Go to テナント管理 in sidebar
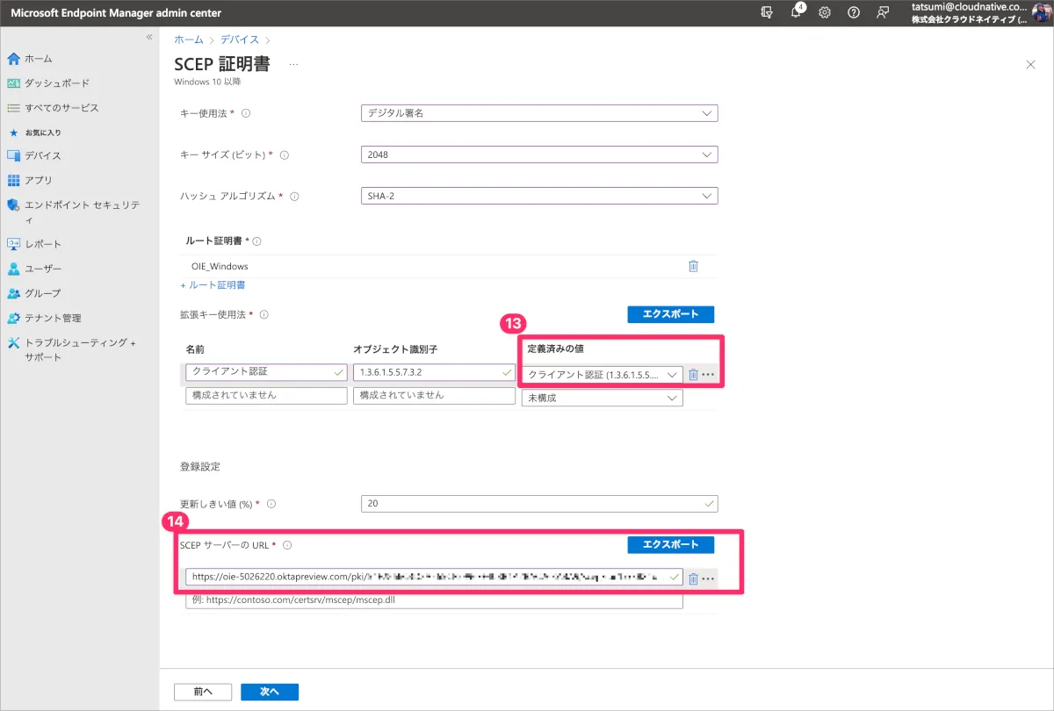 pyautogui.click(x=53, y=318)
